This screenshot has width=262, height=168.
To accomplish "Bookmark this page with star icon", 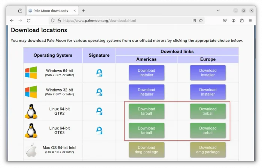I will click(201, 21).
